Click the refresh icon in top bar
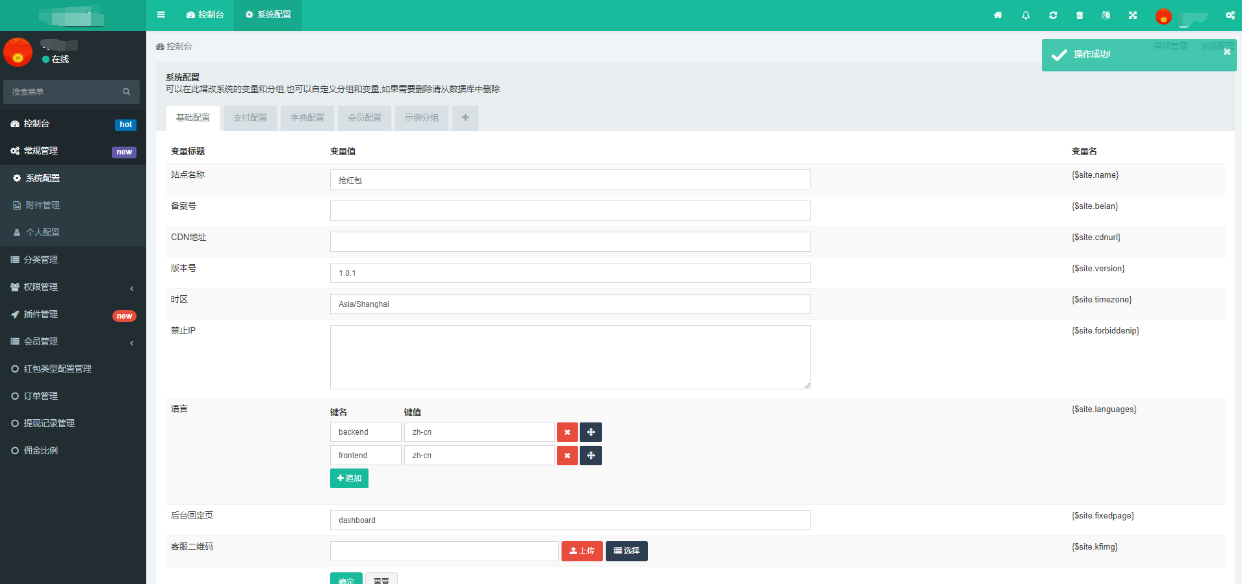Viewport: 1242px width, 584px height. click(x=1053, y=16)
